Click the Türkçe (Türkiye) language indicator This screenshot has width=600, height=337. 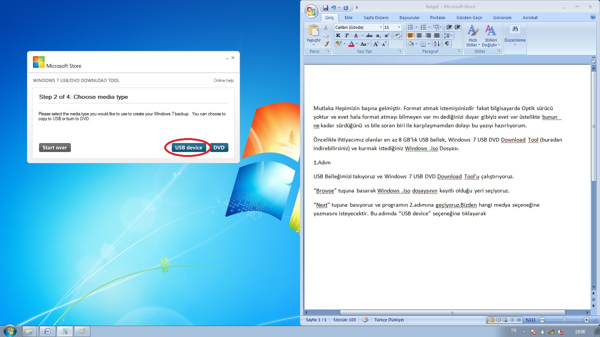(389, 320)
